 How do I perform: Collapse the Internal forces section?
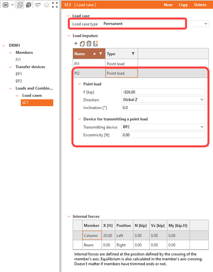click(x=69, y=217)
